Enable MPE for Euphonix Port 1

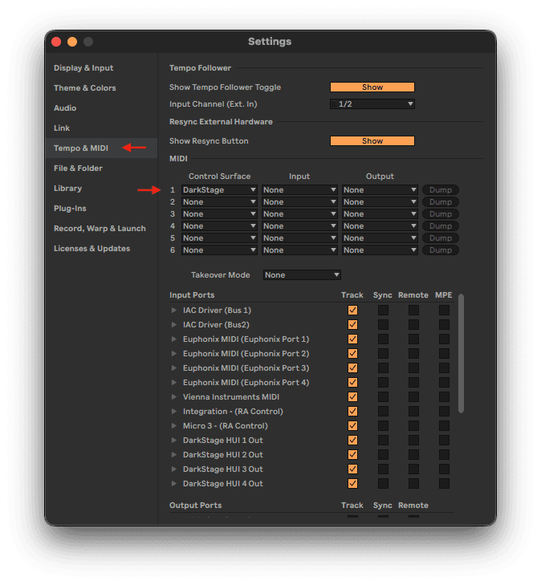click(444, 339)
